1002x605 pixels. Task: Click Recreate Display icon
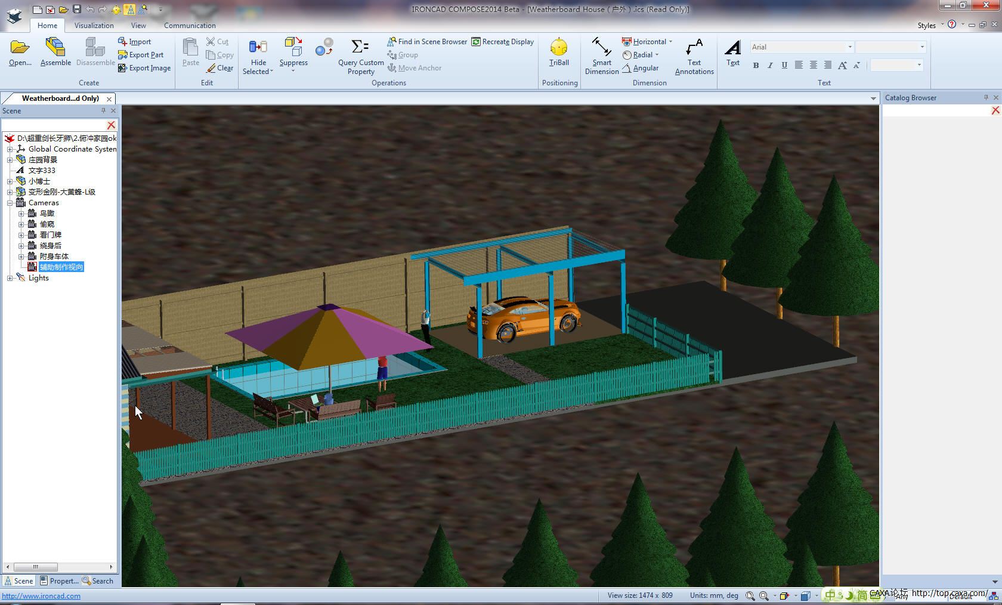coord(476,42)
